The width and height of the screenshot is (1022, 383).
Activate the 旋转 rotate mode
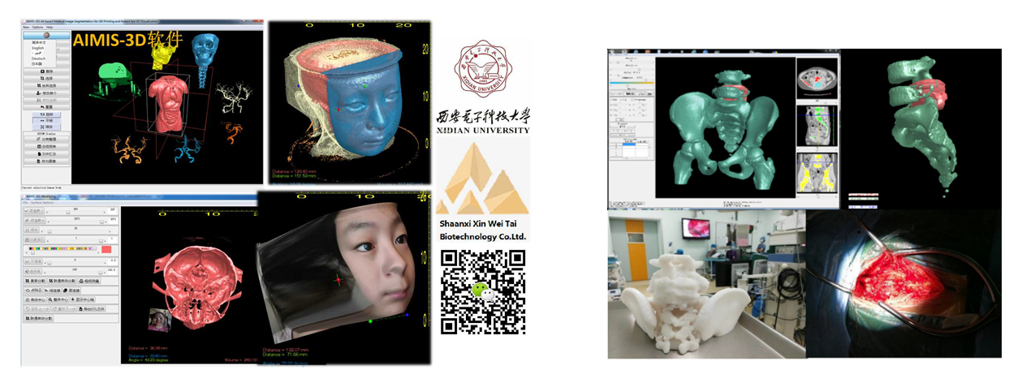pos(48,114)
